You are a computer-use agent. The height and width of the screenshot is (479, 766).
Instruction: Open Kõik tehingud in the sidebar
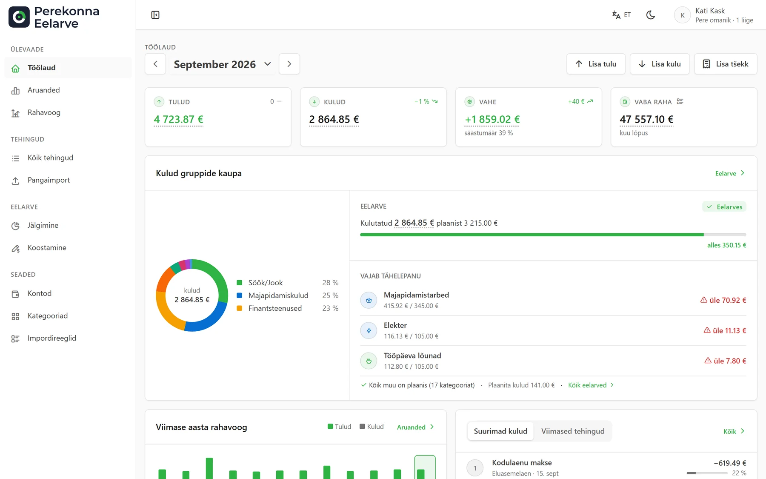[68, 158]
